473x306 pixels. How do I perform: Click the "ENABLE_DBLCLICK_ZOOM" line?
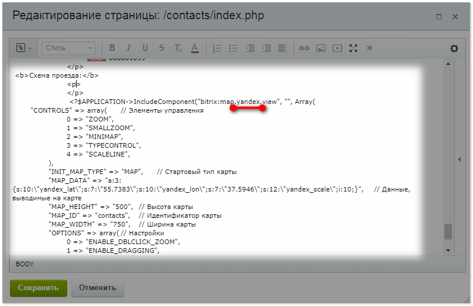[123, 242]
